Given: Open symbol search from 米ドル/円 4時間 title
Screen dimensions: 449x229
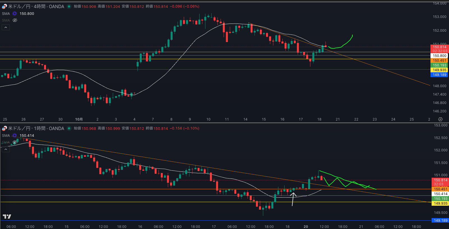Looking at the screenshot, I should (x=36, y=6).
